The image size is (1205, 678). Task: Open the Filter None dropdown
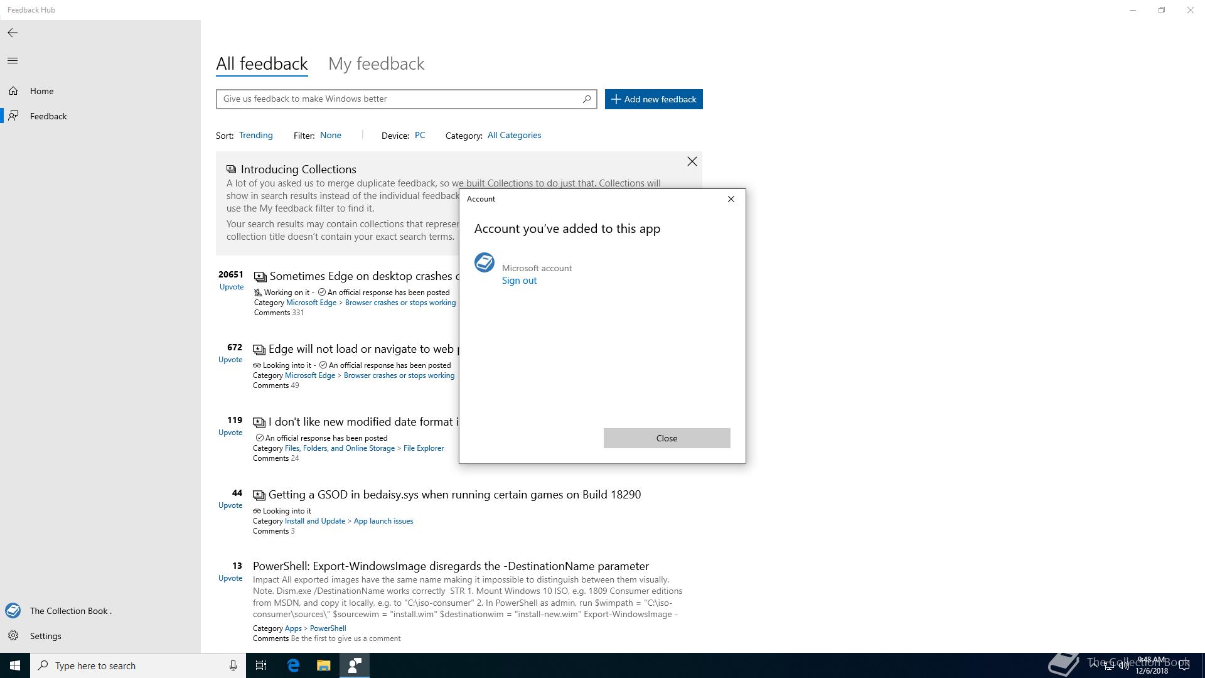[331, 136]
